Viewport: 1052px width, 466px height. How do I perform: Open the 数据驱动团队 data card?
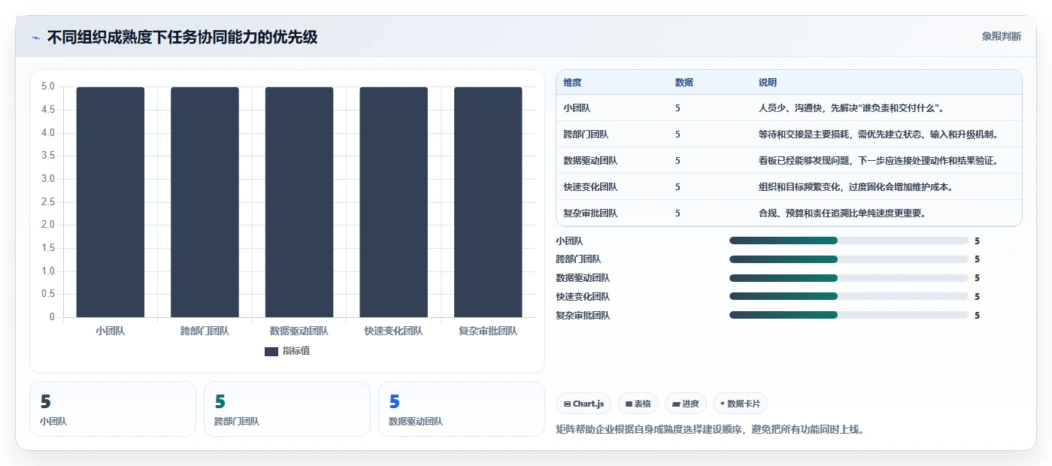pyautogui.click(x=462, y=409)
